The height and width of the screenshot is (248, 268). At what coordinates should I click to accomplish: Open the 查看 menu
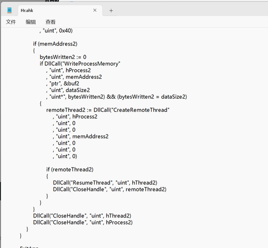point(50,22)
